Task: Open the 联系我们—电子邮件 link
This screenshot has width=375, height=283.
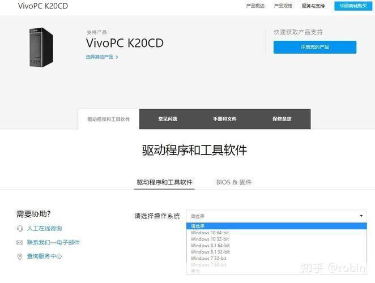Action: [x=53, y=242]
